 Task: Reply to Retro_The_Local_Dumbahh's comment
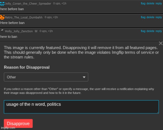(x=159, y=17)
